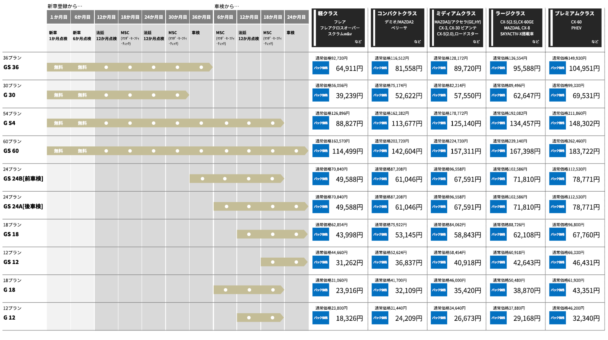Click the price 43,351円
Image resolution: width=608 pixels, height=340 pixels.
pos(586,291)
